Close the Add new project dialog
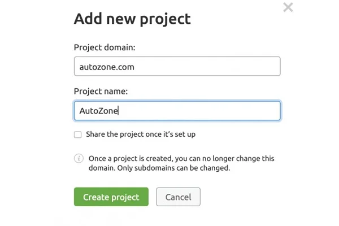The height and width of the screenshot is (226, 339). coord(288,8)
